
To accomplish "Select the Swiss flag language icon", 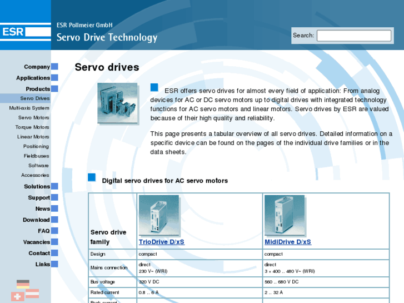I will (x=18, y=296).
